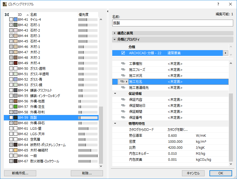Collapse the left list panel arrow
This screenshot has height=179, width=237.
[108, 11]
